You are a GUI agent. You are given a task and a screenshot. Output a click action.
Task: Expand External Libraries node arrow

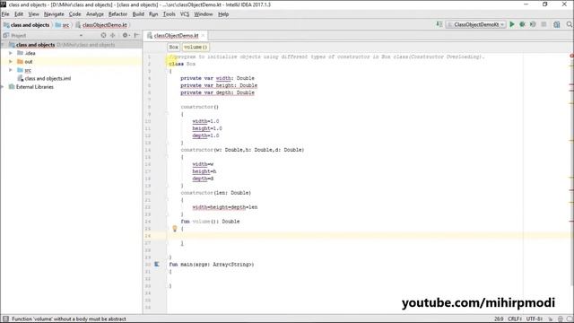point(3,87)
